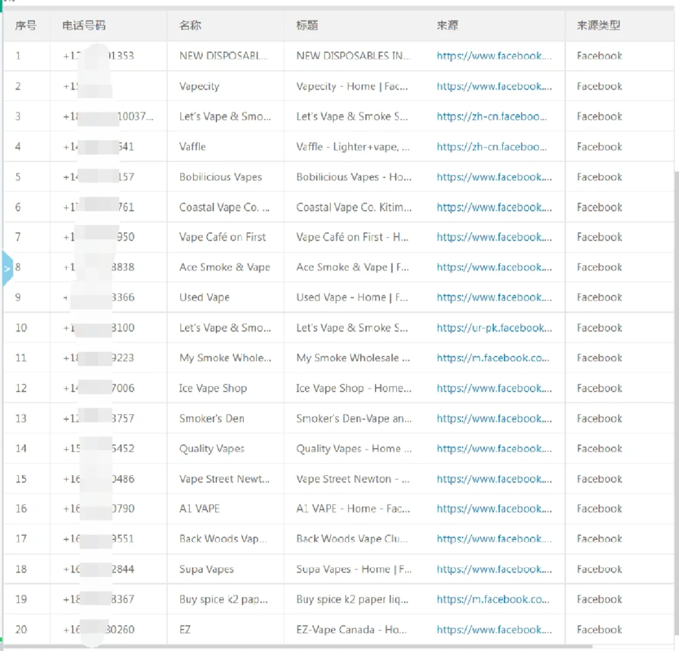Click the 标题 column header
The image size is (679, 651).
[x=307, y=25]
